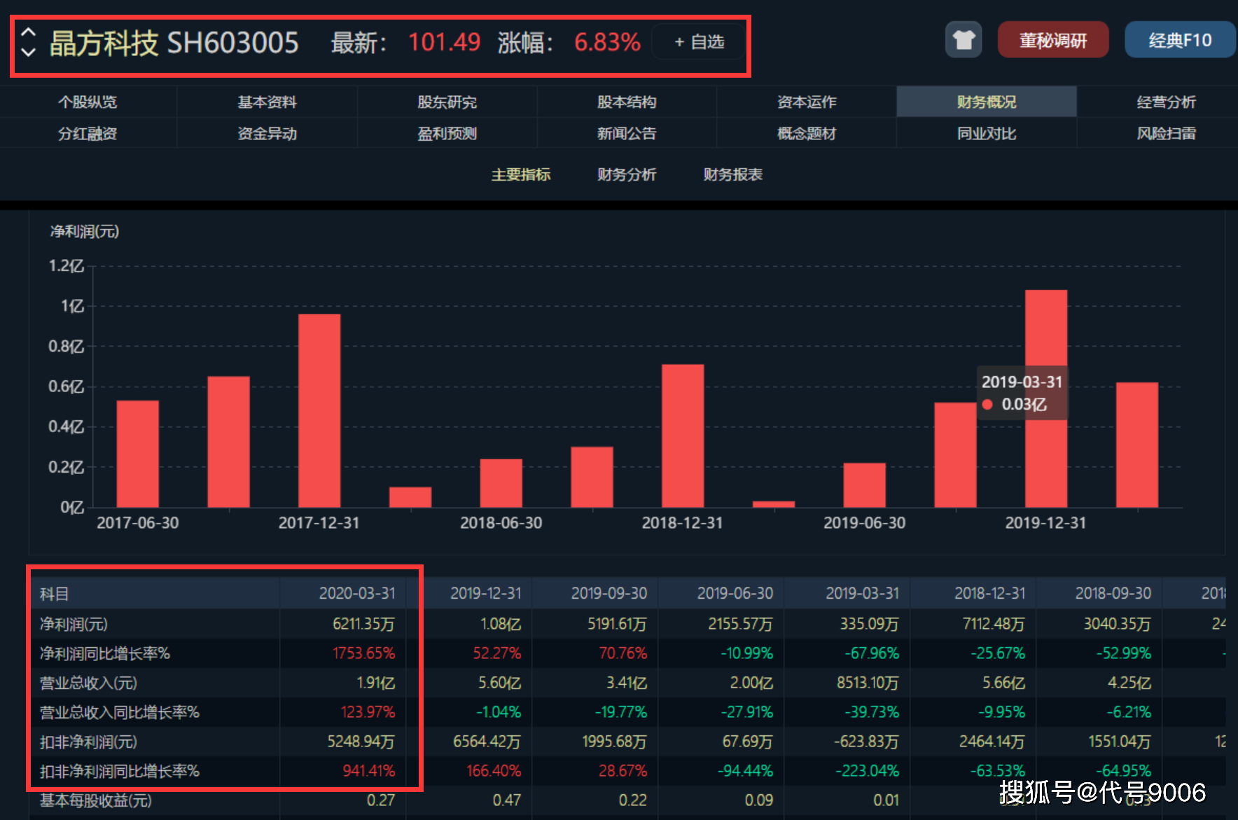Select 分红融资 menu item
Image resolution: width=1238 pixels, height=820 pixels.
[x=88, y=133]
